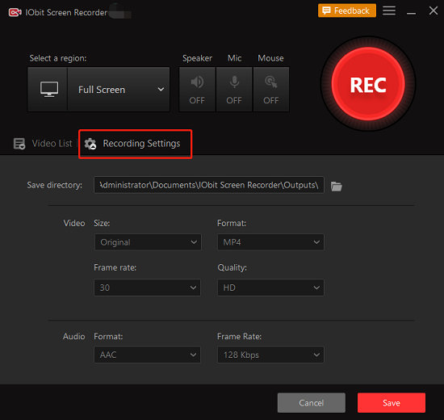Open the Feedback button

[x=347, y=10]
